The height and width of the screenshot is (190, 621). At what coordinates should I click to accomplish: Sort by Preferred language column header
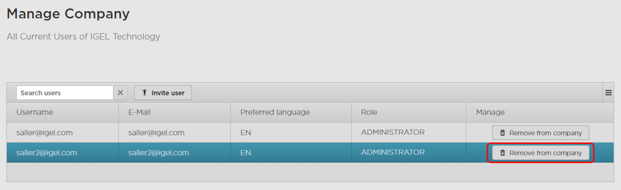pyautogui.click(x=275, y=112)
